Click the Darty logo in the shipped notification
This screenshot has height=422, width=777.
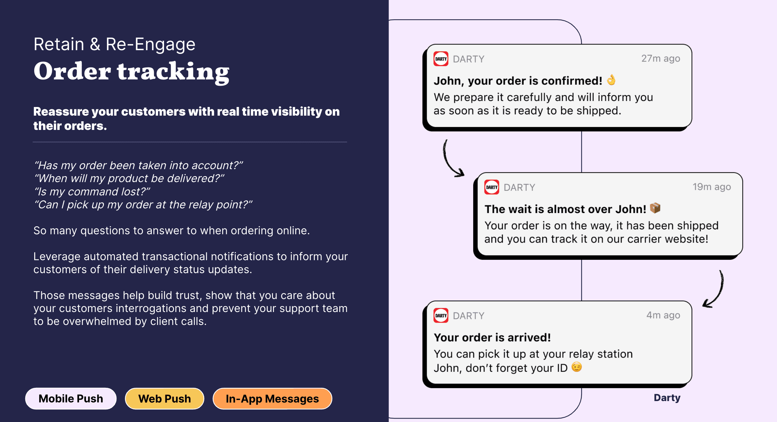pos(492,187)
